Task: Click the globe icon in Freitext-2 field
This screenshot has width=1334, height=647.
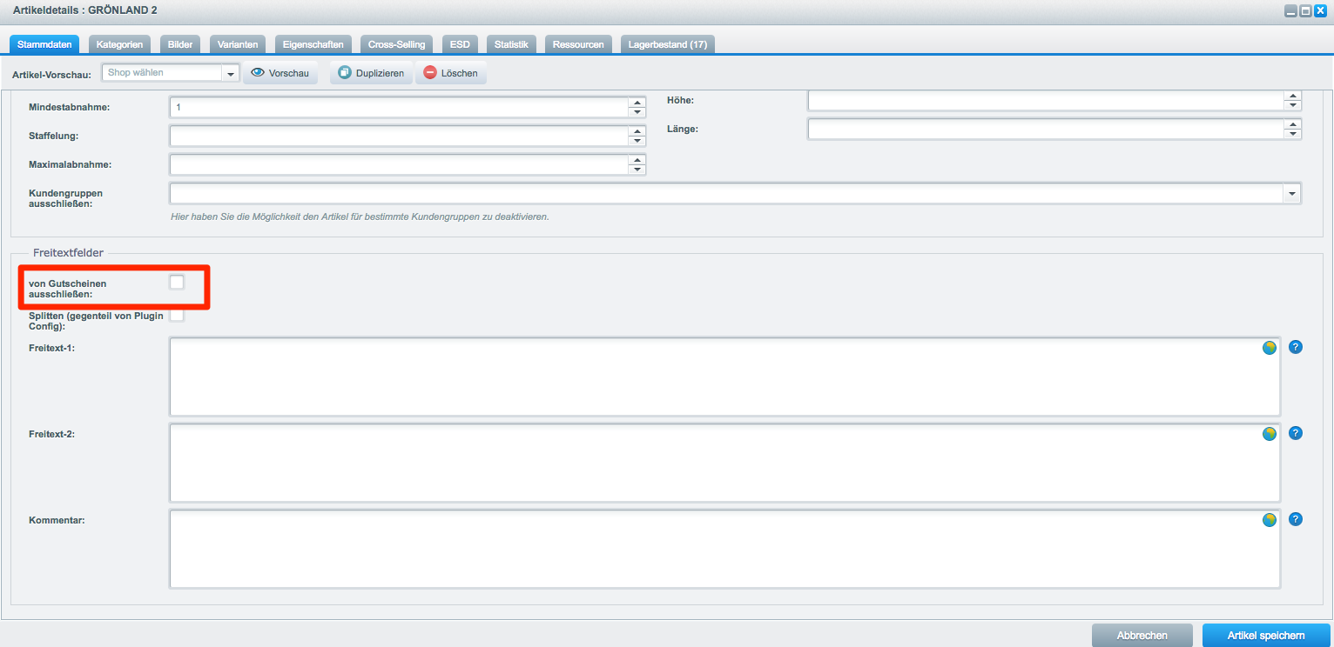Action: (1270, 433)
